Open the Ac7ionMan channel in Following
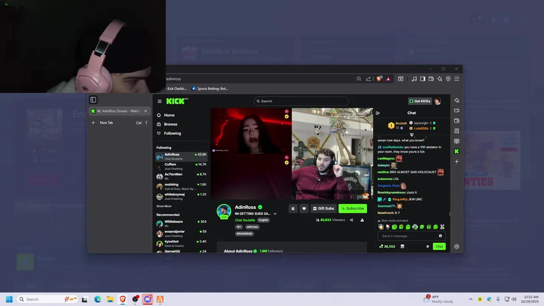Viewport: 544px width, 306px height. pos(181,176)
